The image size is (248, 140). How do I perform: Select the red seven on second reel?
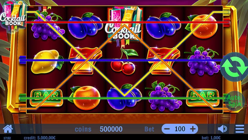coord(86,61)
